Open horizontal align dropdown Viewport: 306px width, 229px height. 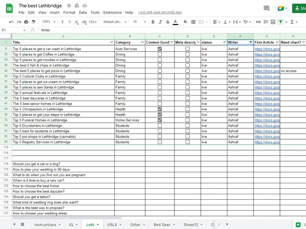(x=217, y=22)
